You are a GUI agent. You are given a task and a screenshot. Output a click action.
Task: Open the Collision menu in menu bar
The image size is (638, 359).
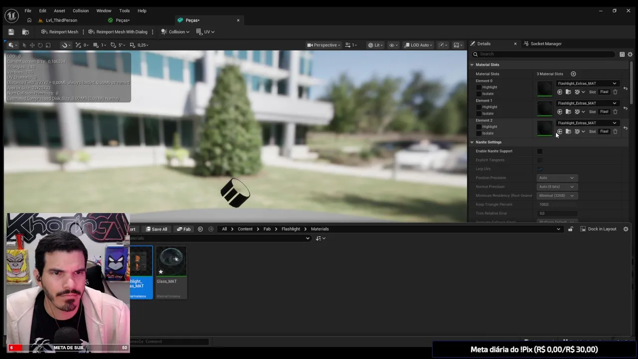[x=80, y=10]
